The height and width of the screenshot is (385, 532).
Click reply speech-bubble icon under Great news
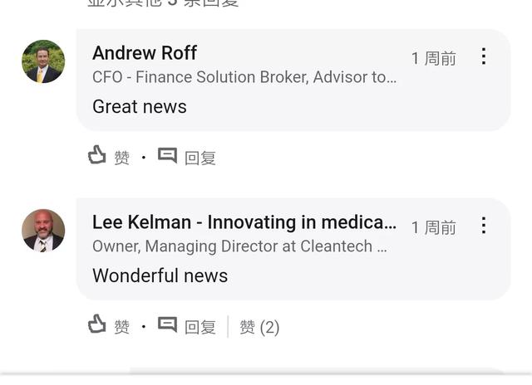point(167,156)
